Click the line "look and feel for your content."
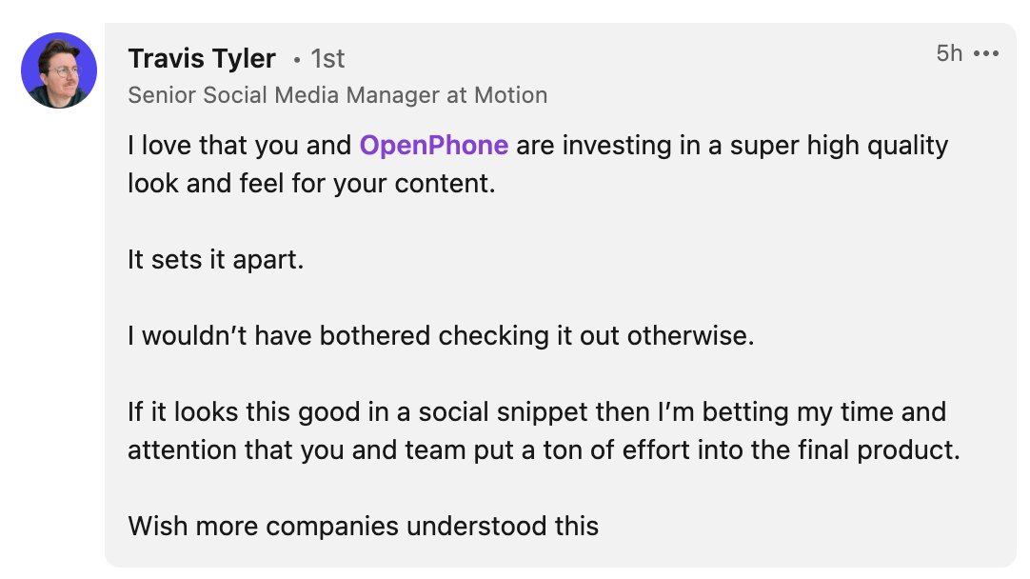This screenshot has height=579, width=1030. point(311,184)
